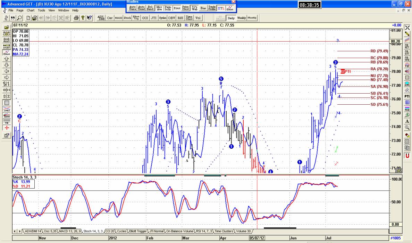Toggle the grid sidebar icon
This screenshot has height=243, width=412.
point(7,103)
